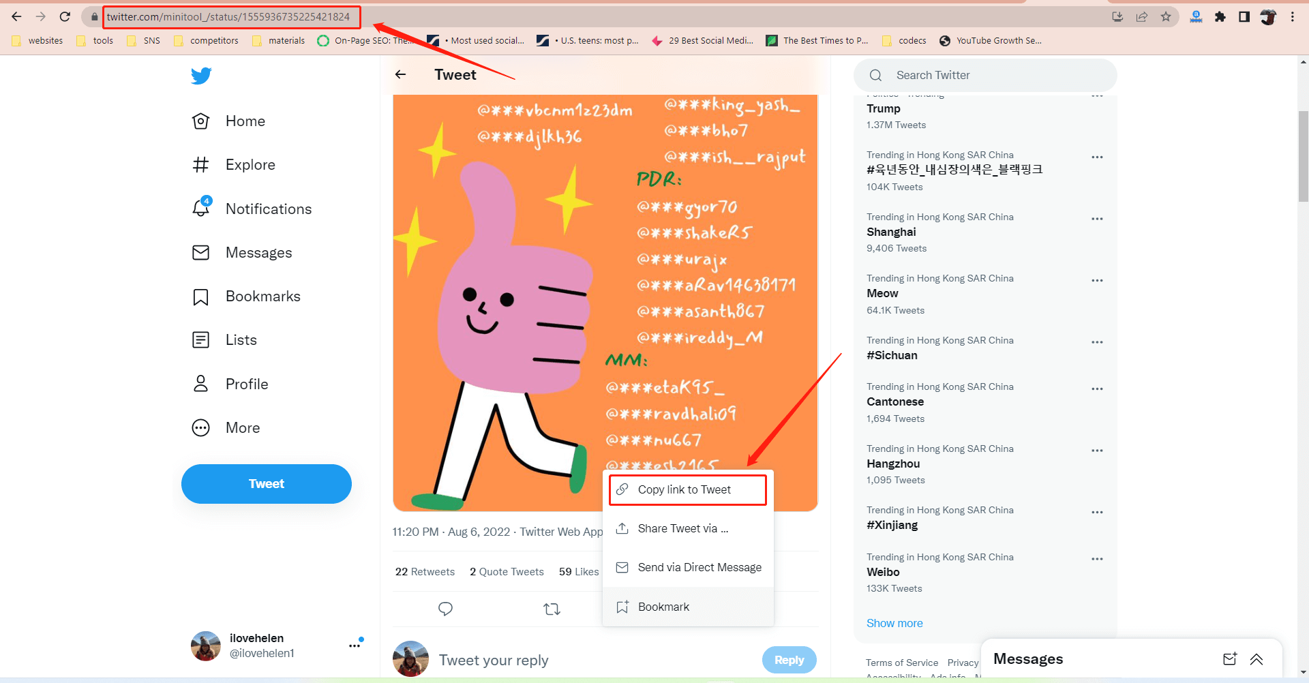Open Profile in the sidebar
Image resolution: width=1309 pixels, height=683 pixels.
[x=230, y=384]
